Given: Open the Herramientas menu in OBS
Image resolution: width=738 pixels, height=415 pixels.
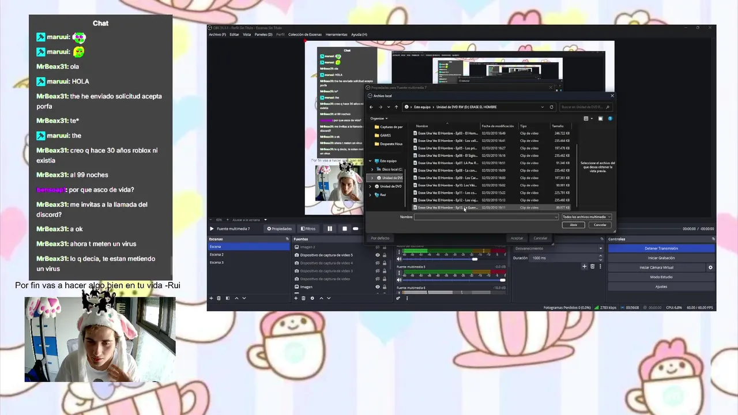Looking at the screenshot, I should 337,35.
